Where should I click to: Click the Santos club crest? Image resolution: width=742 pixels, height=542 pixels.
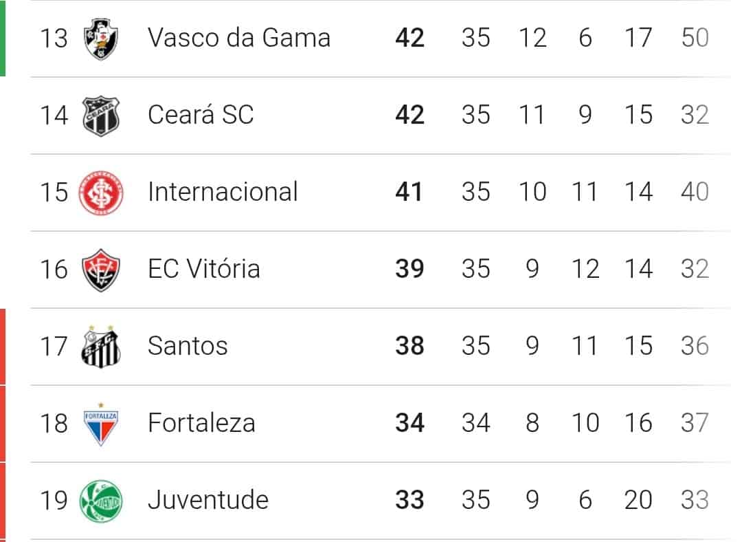(100, 346)
